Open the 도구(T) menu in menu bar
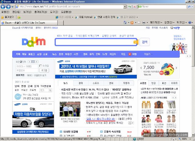 click(x=54, y=12)
